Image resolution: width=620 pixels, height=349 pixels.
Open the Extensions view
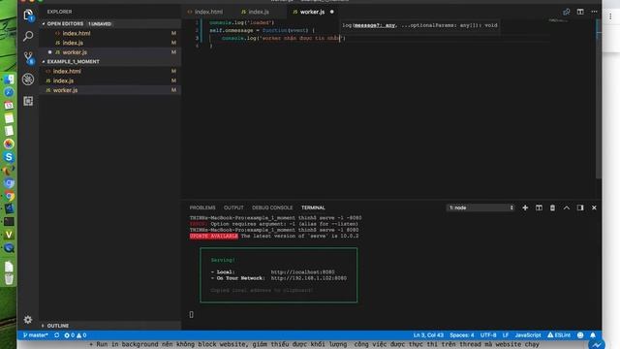click(28, 101)
